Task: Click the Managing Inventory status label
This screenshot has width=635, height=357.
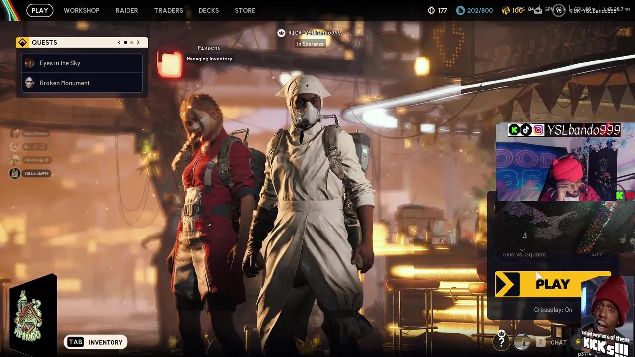Action: point(209,59)
